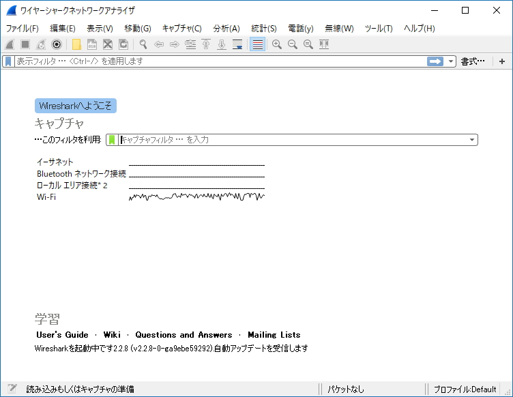Expand the capture filter dropdown arrow
This screenshot has height=397, width=513.
coord(472,140)
